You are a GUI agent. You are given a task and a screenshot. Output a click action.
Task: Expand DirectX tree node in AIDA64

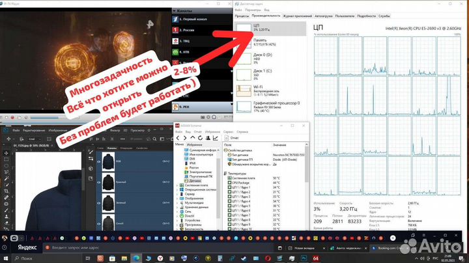point(177,215)
